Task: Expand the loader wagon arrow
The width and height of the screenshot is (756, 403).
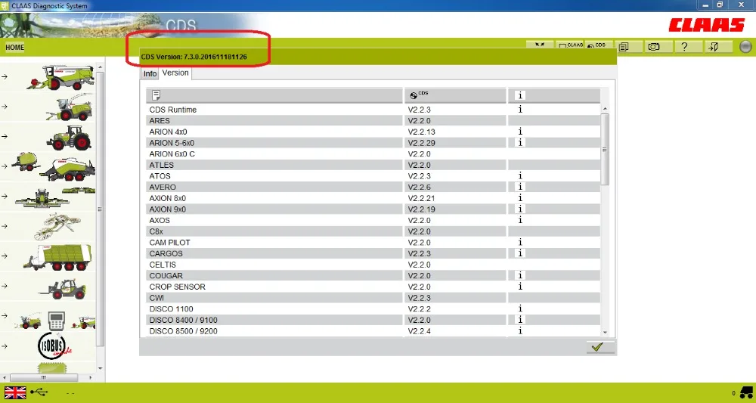Action: 5,256
